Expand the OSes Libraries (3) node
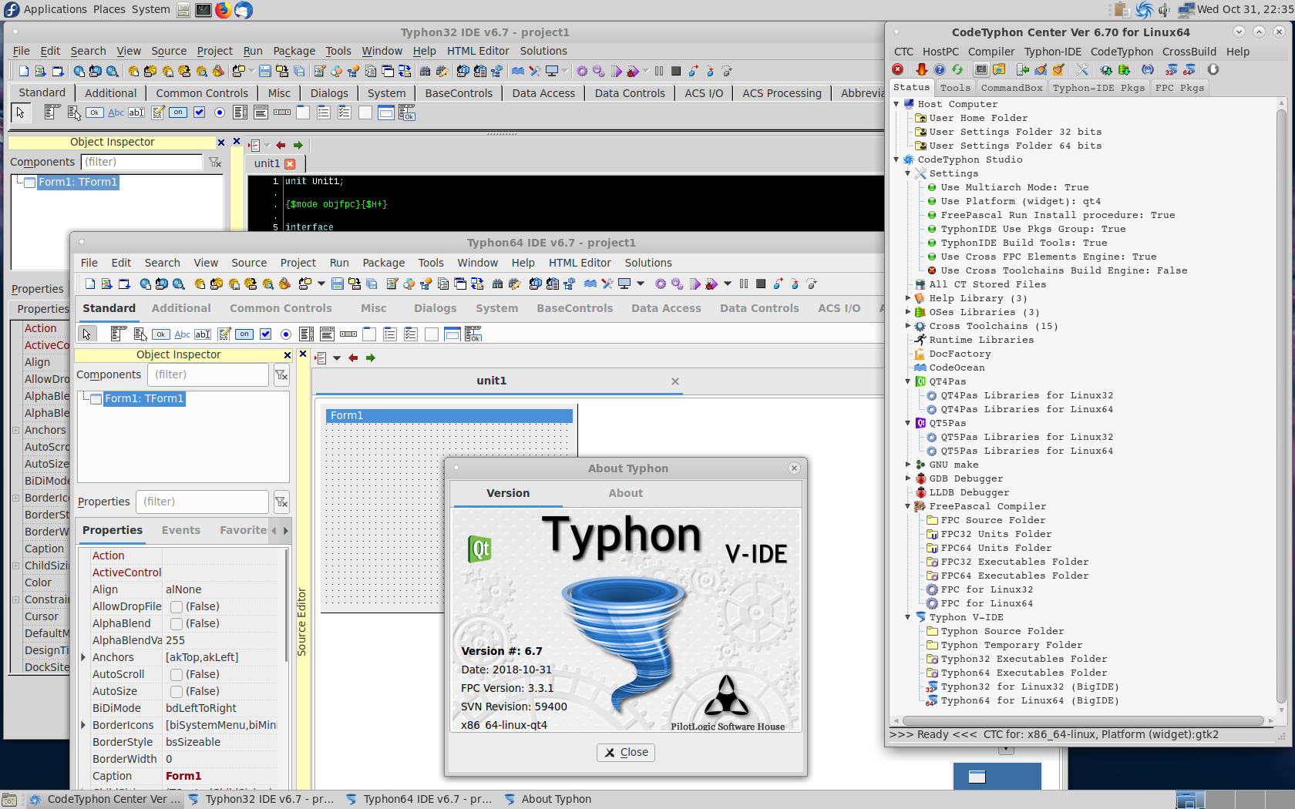1295x809 pixels. click(x=908, y=312)
